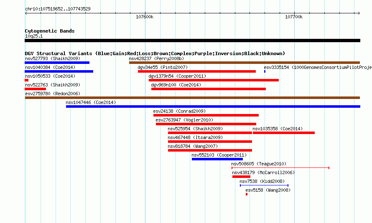Screen dimensions: 372x223
Task: Select the red nsv467448 loss bar
Action: pos(210,142)
